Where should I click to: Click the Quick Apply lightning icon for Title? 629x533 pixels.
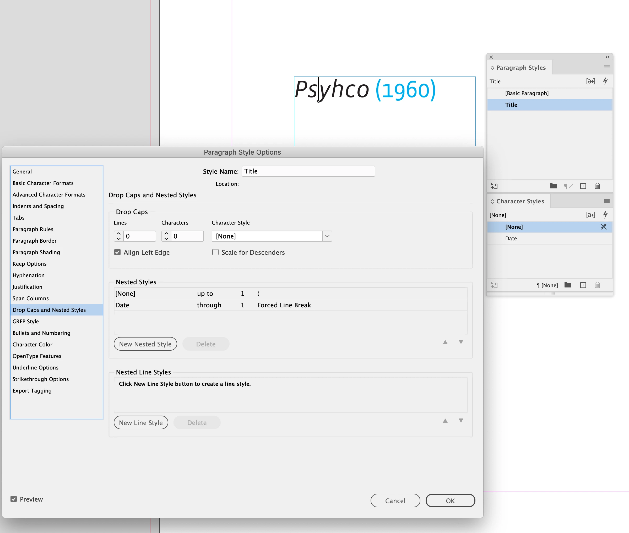point(605,81)
